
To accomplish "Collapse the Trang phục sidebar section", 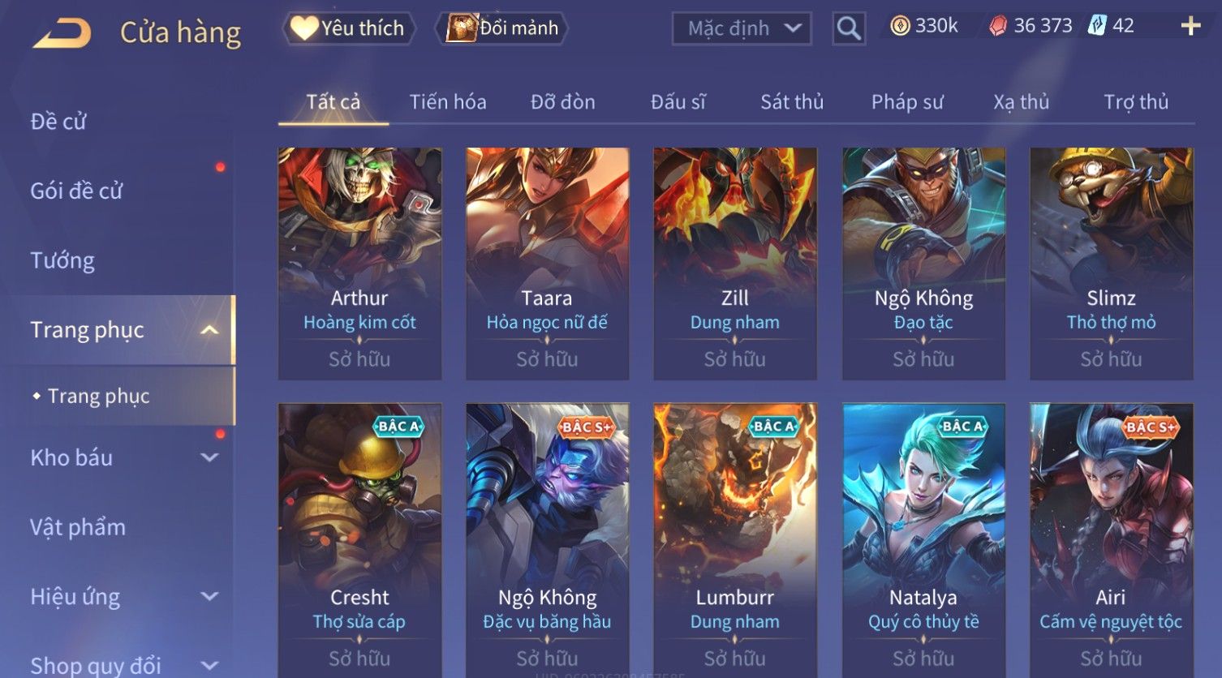I will click(209, 330).
